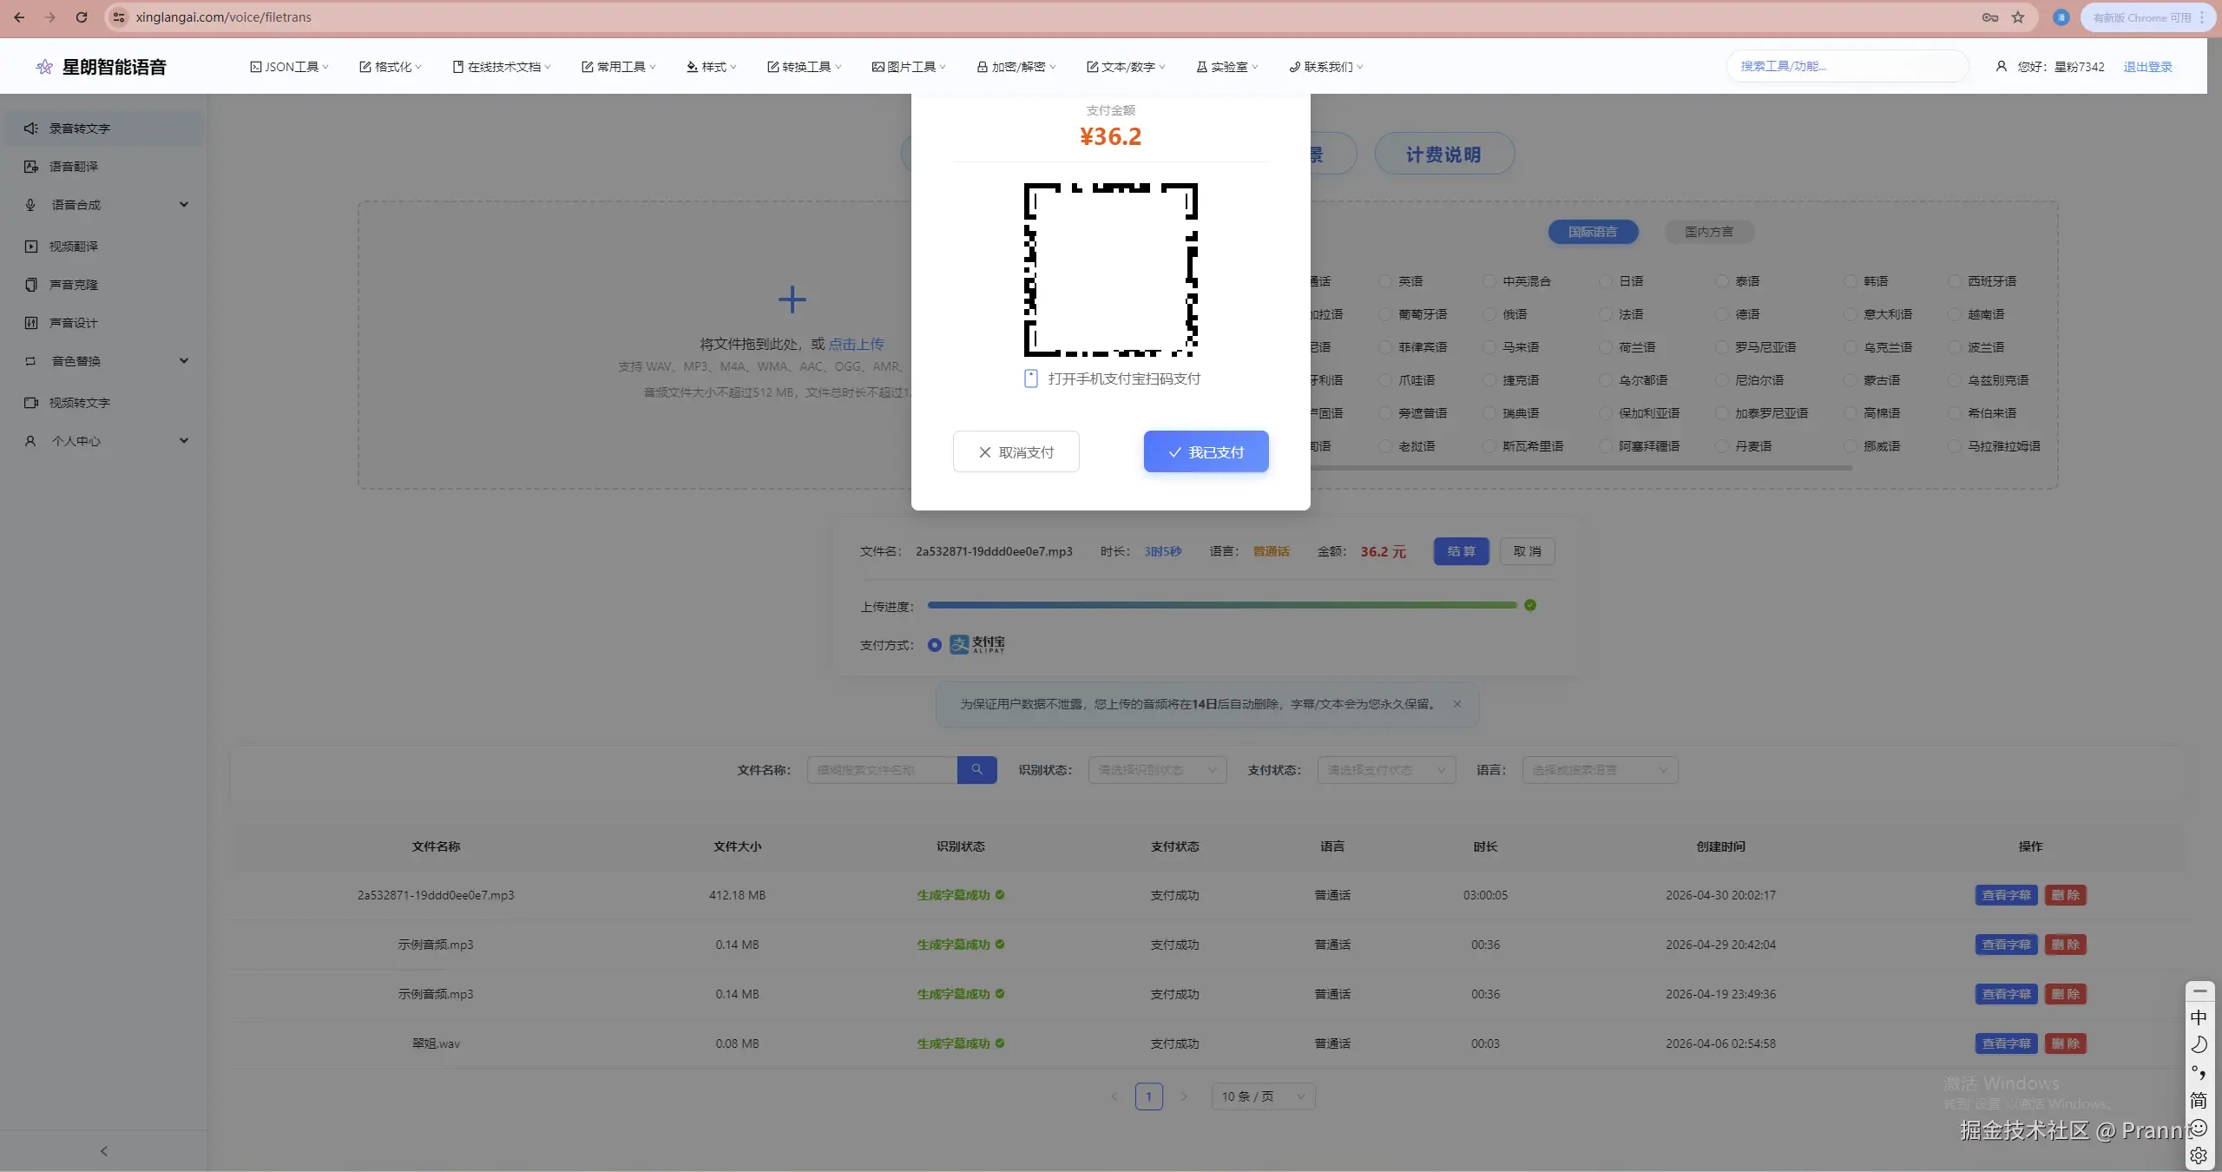2222x1172 pixels.
Task: Click the Alipay QR code in the payment dialog
Action: pos(1111,270)
